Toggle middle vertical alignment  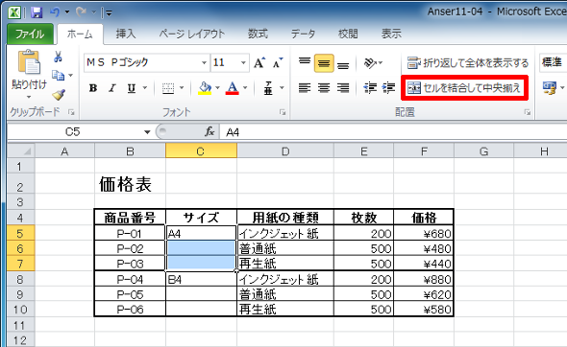[324, 63]
